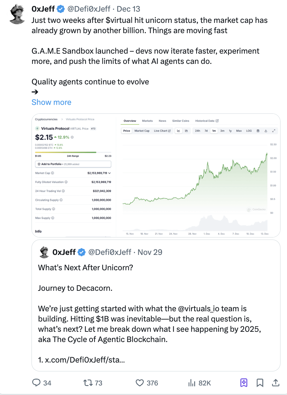Click Add to Portfolio button
The image size is (287, 395).
73,164
